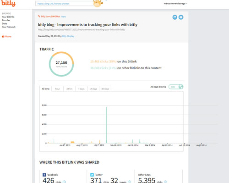Click the 27,156 total clicks number

(61, 62)
